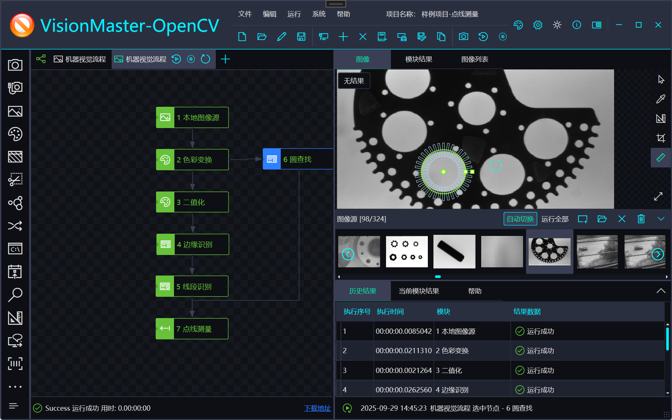Click the pencil edit icon in toolbar
Screen dimensions: 672x420
tap(281, 37)
